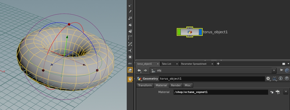Toggle point numbers display icon in viewport toolbar

tap(130, 18)
